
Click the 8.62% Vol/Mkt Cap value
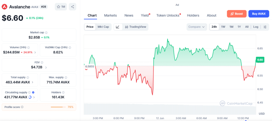coord(58,52)
